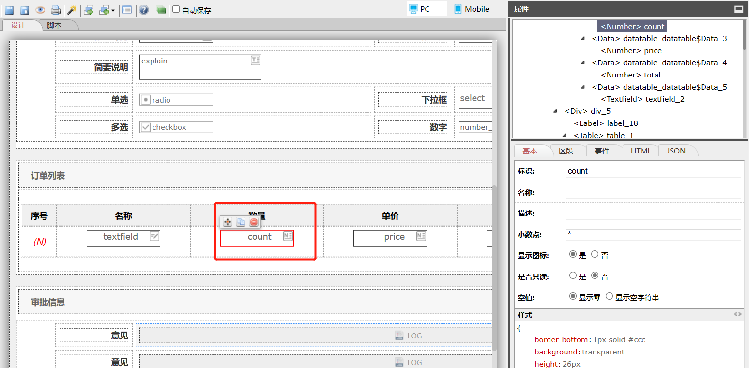
Task: Enable the 自动保存 checkbox
Action: (176, 9)
